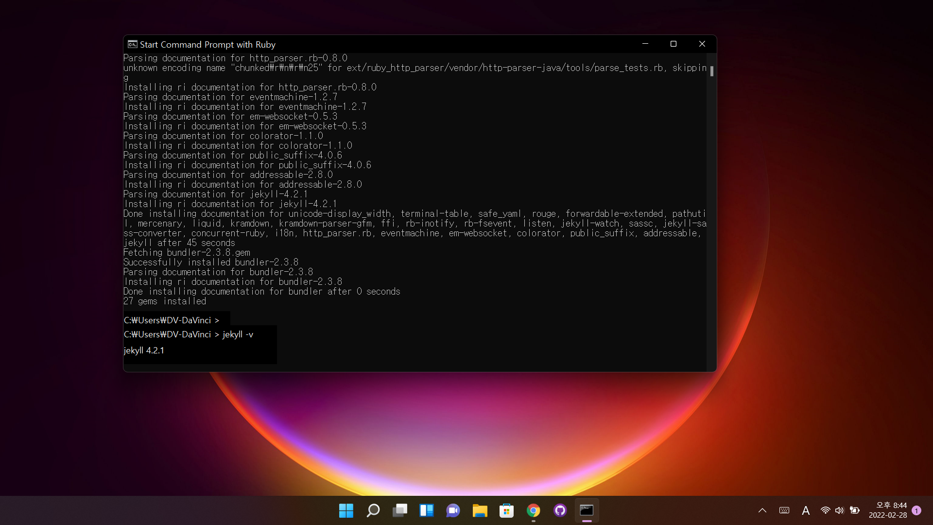Click the Command Prompt icon in title bar
Viewport: 933px width, 525px height.
(132, 44)
